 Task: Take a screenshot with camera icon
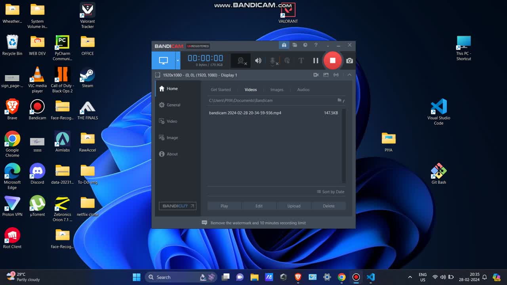349,61
